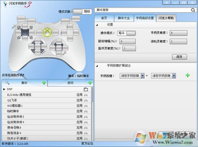Apply the 使命召唤8 script
The height and width of the screenshot is (147, 198).
coord(80,127)
